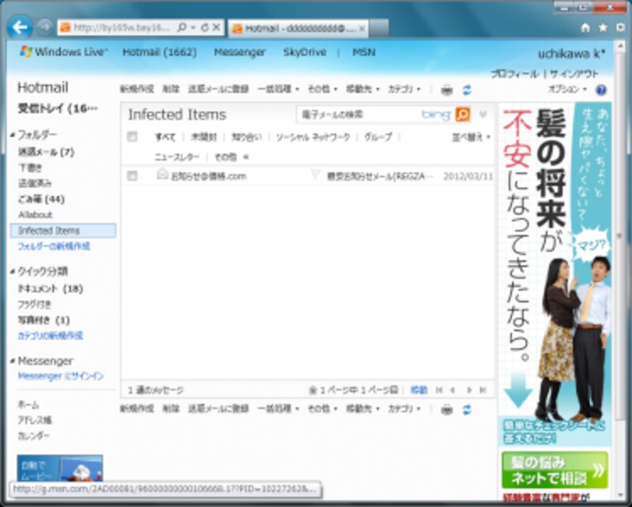
Task: Click the print icon in top toolbar
Action: click(447, 90)
